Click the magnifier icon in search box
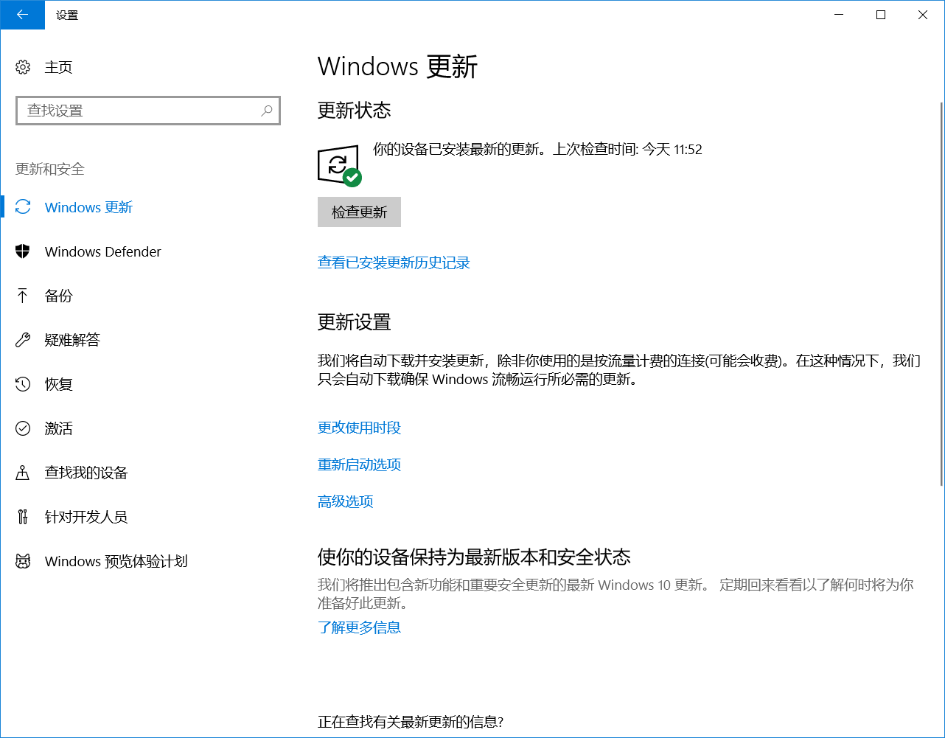Screen dimensions: 945x738 267,111
